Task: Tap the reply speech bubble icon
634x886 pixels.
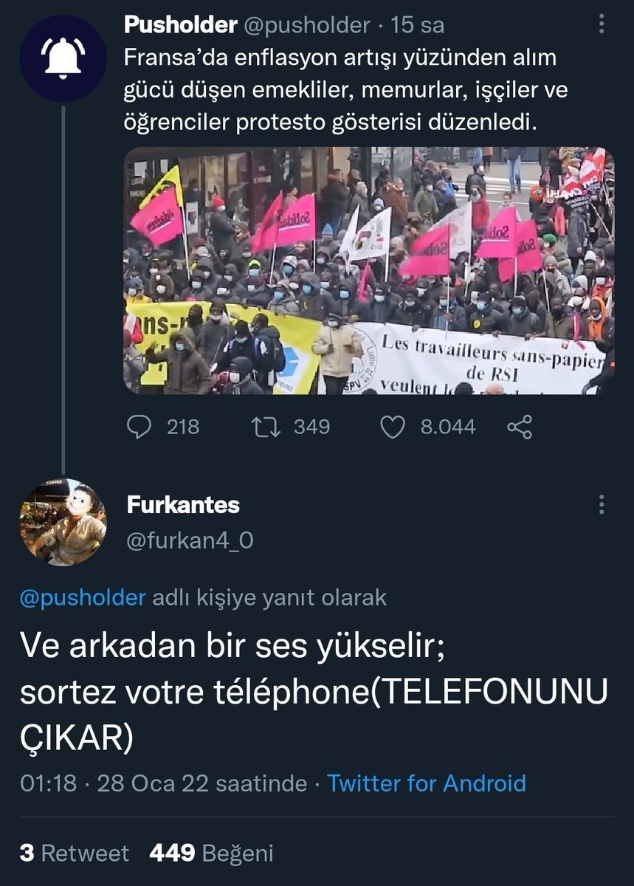Action: pyautogui.click(x=139, y=427)
